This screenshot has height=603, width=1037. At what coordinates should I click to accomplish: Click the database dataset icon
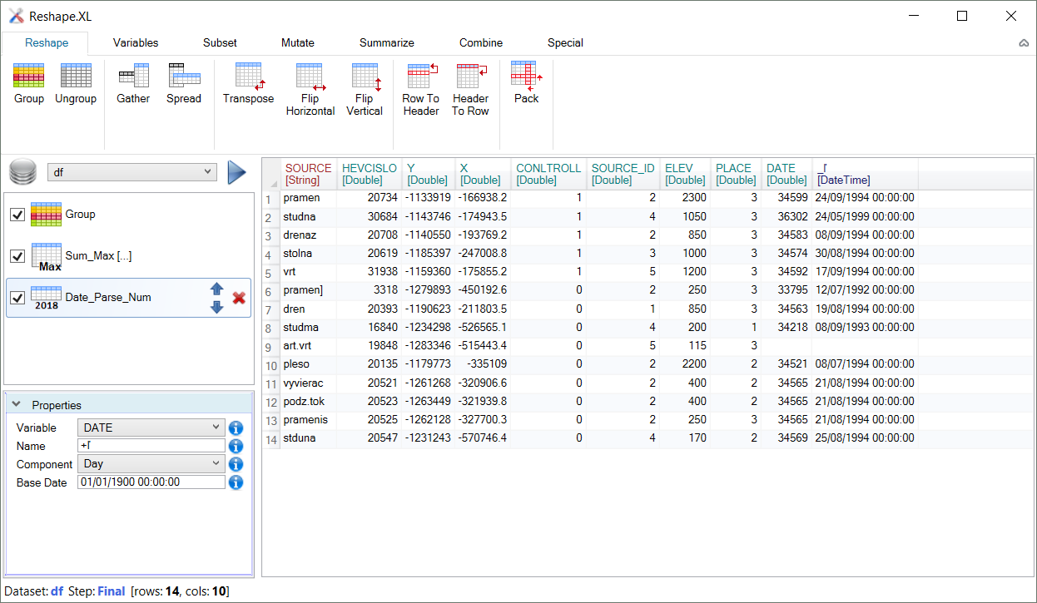23,172
